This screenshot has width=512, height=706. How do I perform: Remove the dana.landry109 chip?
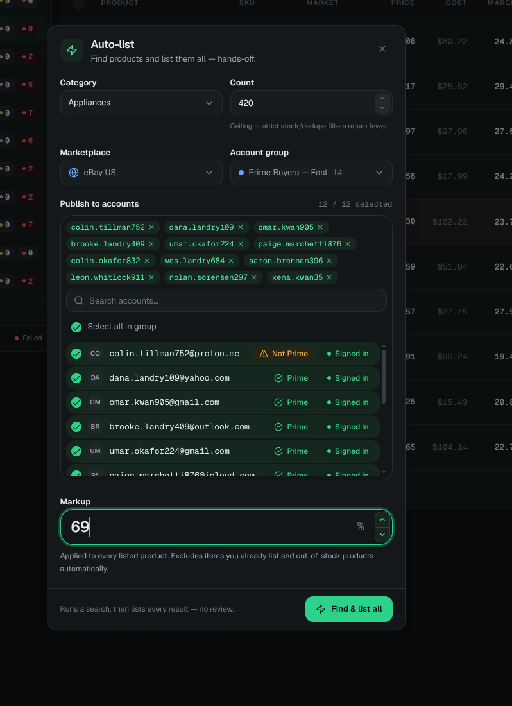point(241,227)
